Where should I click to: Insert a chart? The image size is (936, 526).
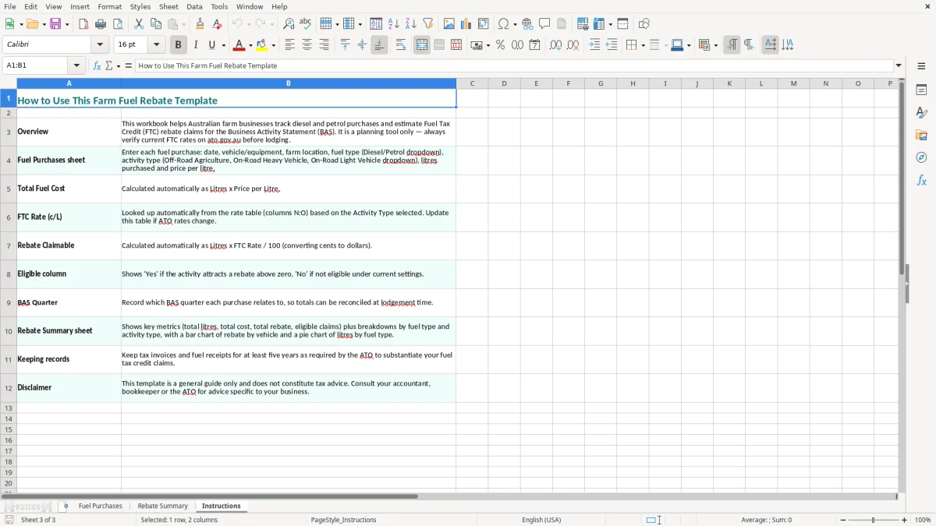466,24
